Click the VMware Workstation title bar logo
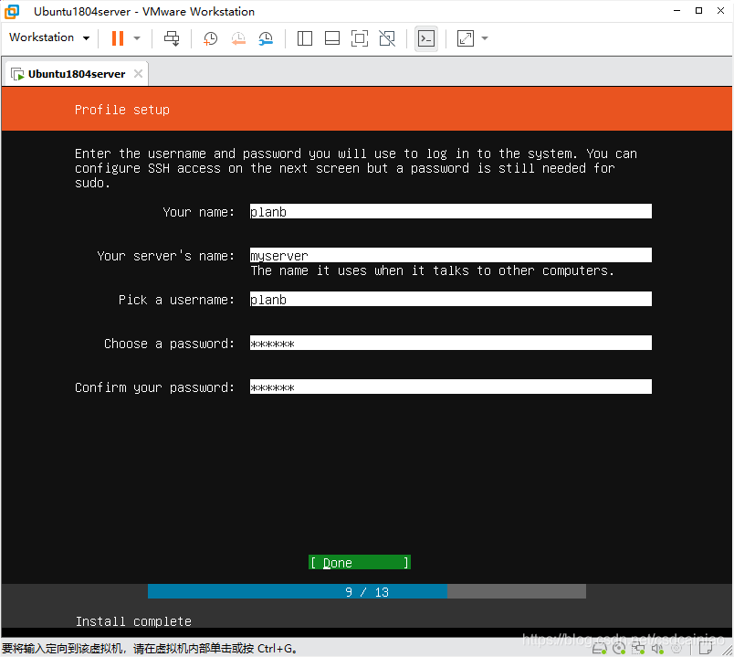 point(12,11)
